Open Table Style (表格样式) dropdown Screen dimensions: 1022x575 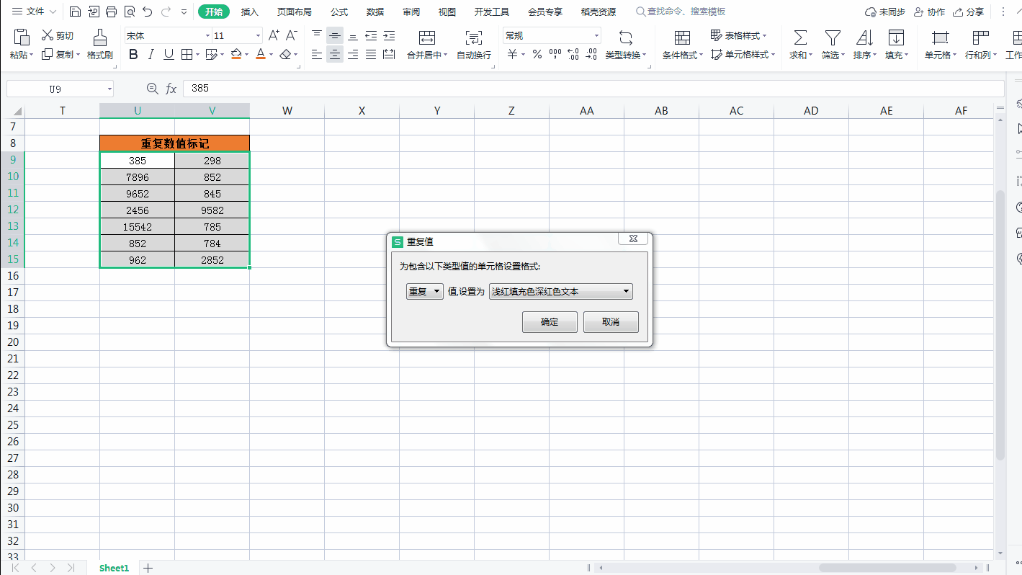point(739,35)
